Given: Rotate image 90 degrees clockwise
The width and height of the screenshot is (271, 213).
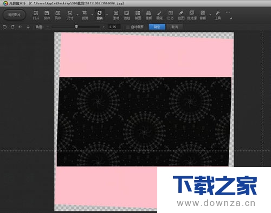Looking at the screenshot, I should (x=12, y=27).
